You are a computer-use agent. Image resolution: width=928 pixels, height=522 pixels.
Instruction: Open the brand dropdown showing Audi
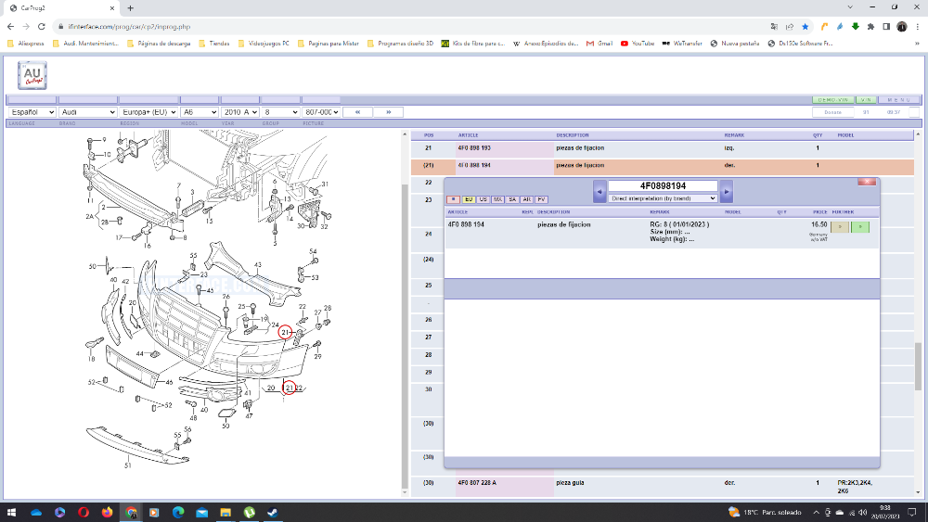click(x=87, y=112)
